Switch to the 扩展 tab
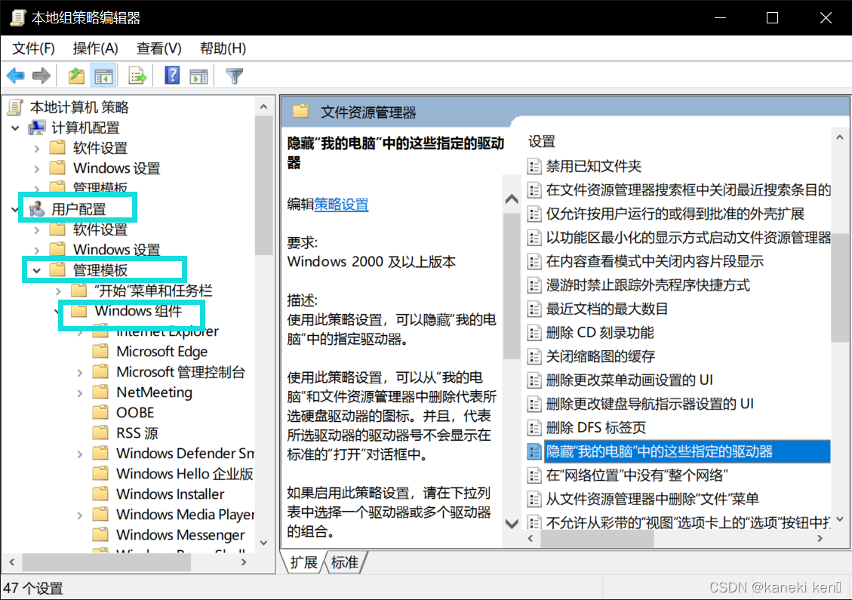Viewport: 852px width, 600px height. coord(303,562)
